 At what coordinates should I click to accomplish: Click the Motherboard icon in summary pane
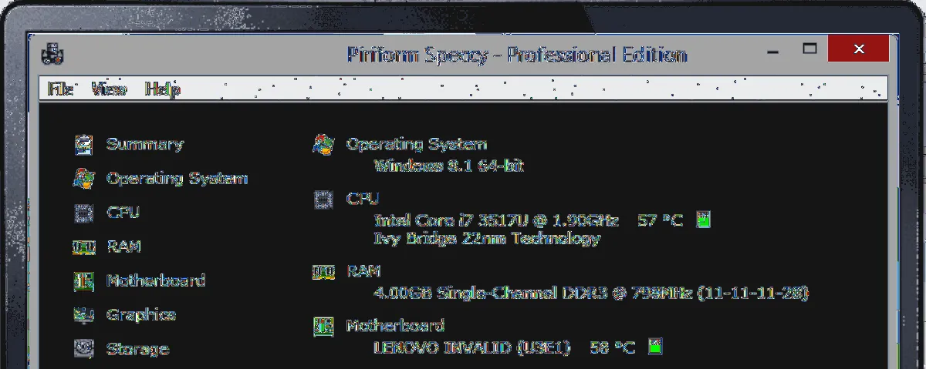click(323, 327)
